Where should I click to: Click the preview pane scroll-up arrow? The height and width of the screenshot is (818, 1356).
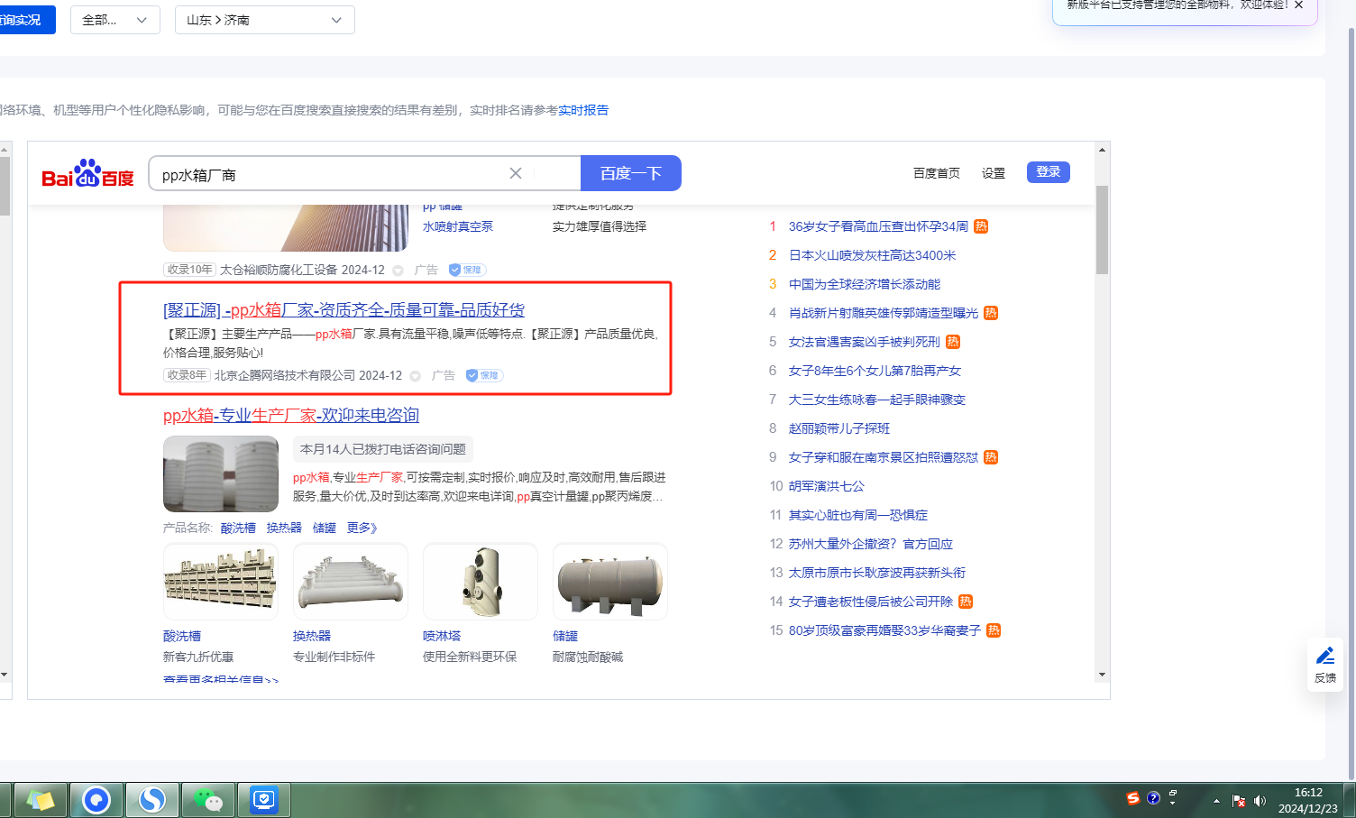1102,150
